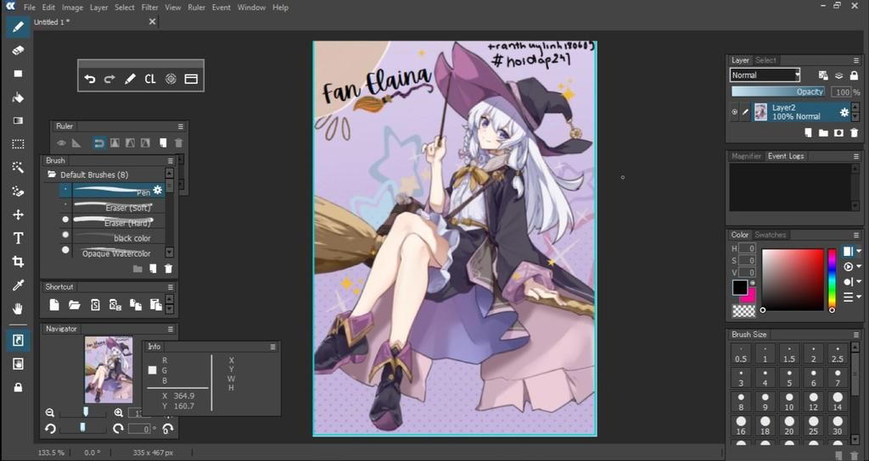This screenshot has width=869, height=461.
Task: Open the Ruler menu in menu bar
Action: click(x=196, y=7)
